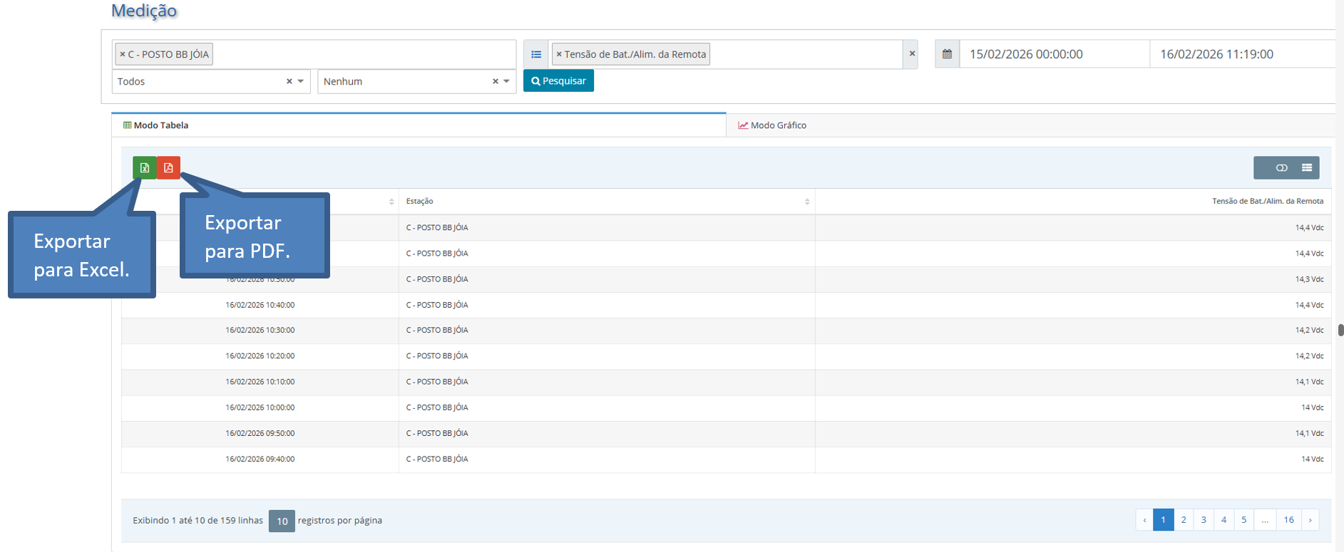Export table to Excel with green icon
The height and width of the screenshot is (552, 1344).
click(x=145, y=167)
